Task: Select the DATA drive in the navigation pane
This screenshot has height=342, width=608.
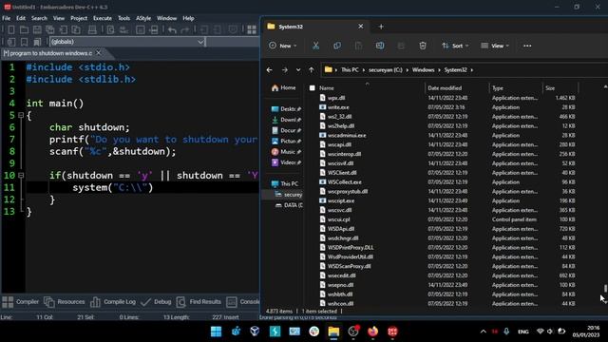Action: [289, 205]
